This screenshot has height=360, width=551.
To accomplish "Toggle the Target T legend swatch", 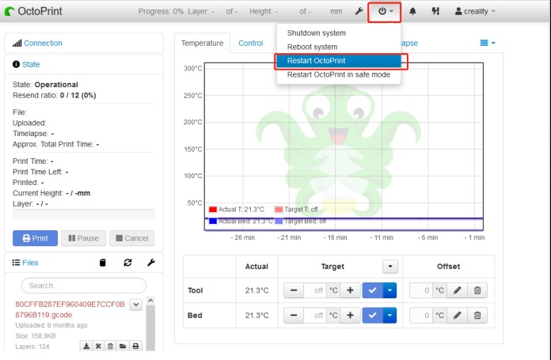I will coord(279,210).
